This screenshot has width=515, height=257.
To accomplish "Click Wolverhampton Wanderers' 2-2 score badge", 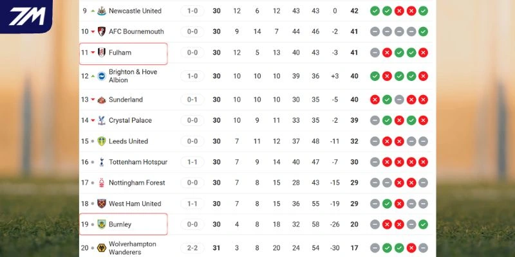I will click(192, 248).
